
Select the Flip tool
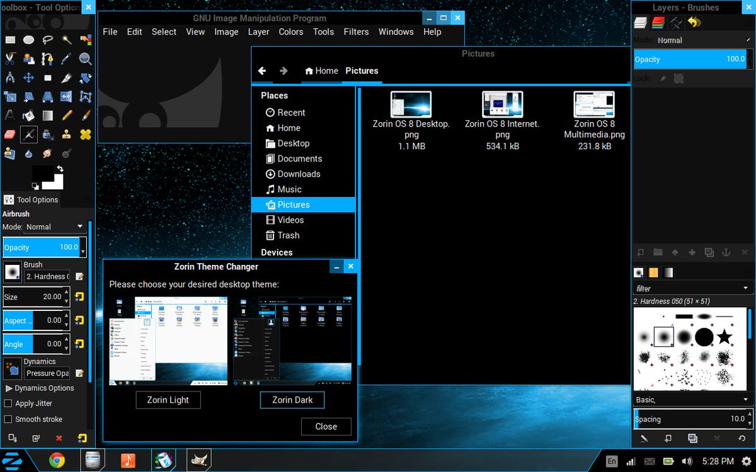(x=66, y=96)
